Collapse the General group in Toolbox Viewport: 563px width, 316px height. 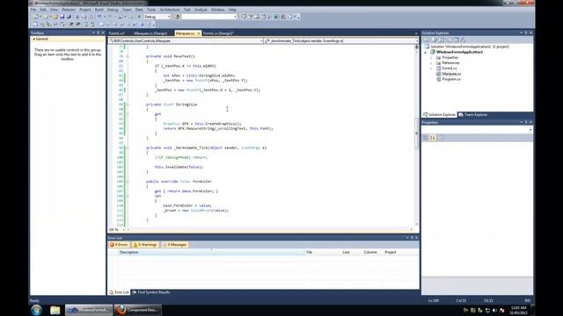(33, 39)
